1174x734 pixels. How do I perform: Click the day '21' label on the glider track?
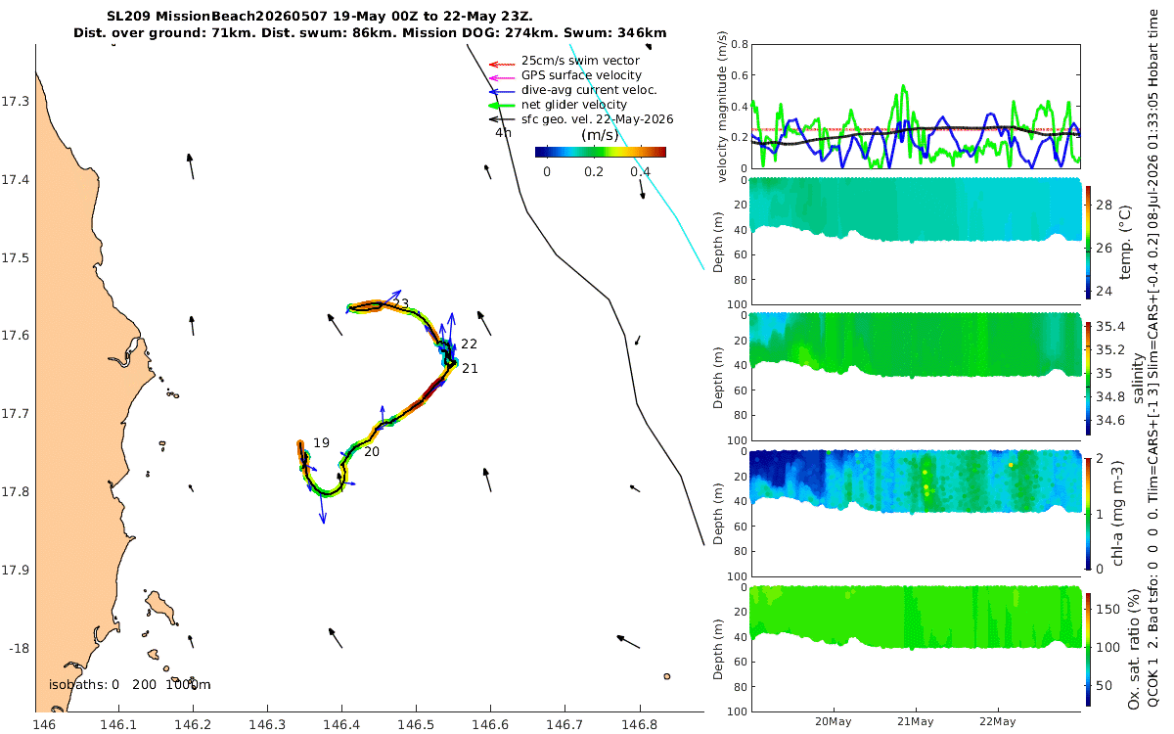pos(470,369)
